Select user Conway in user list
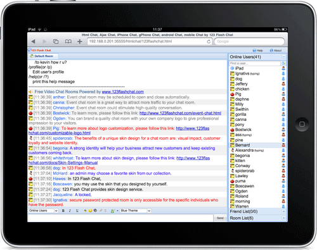The width and height of the screenshot is (317, 250). click(243, 166)
